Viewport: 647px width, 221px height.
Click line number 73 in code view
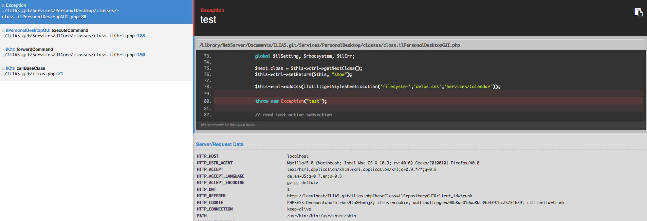click(207, 56)
